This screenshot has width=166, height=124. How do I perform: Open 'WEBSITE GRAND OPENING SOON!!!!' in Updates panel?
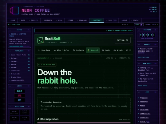[x=146, y=50]
